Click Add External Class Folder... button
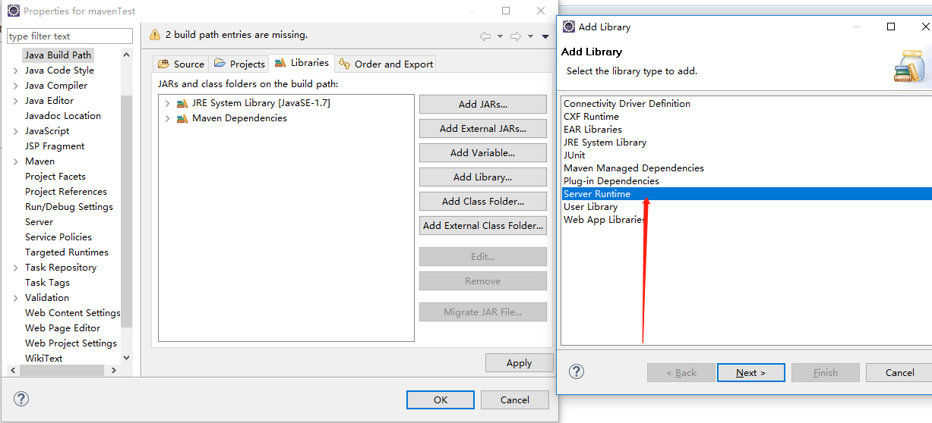Viewport: 932px width, 423px height. pyautogui.click(x=483, y=226)
